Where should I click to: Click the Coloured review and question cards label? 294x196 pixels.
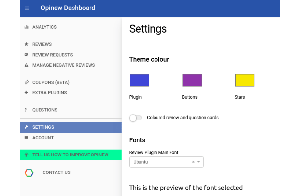point(183,118)
